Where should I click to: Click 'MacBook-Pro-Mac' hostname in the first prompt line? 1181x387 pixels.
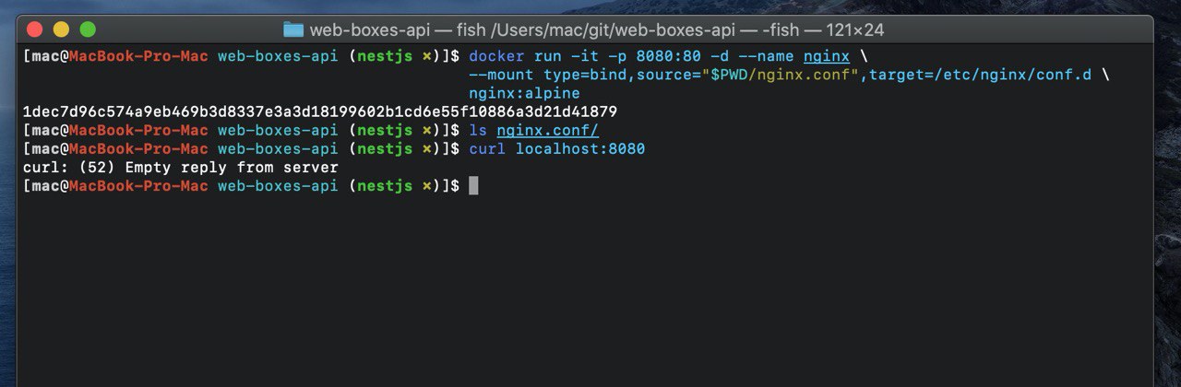[x=138, y=56]
